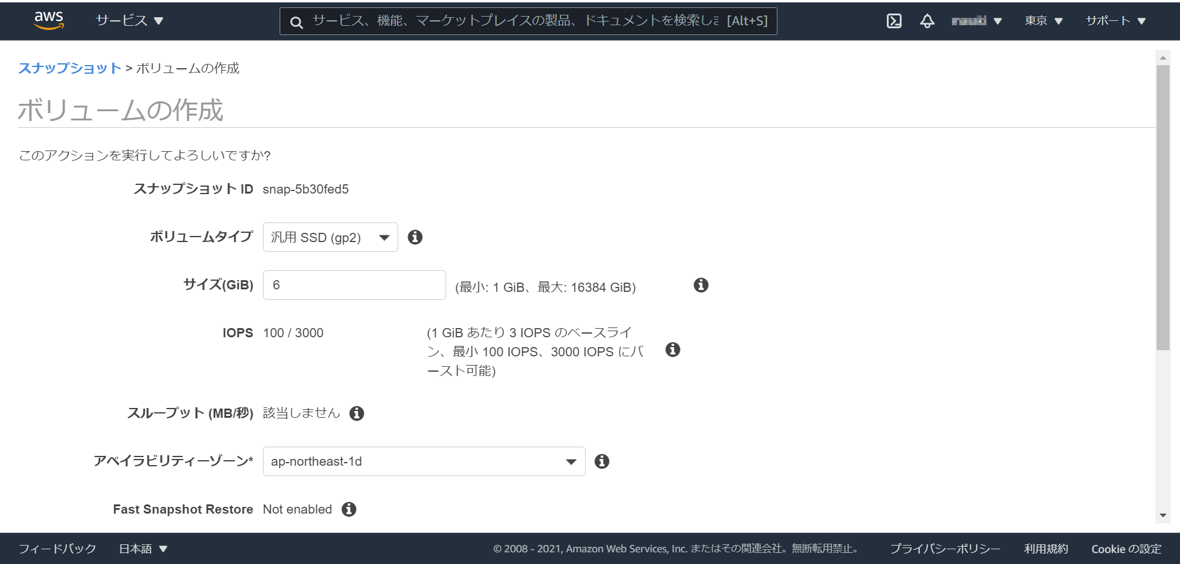Focus the AWS services search box

[x=529, y=22]
